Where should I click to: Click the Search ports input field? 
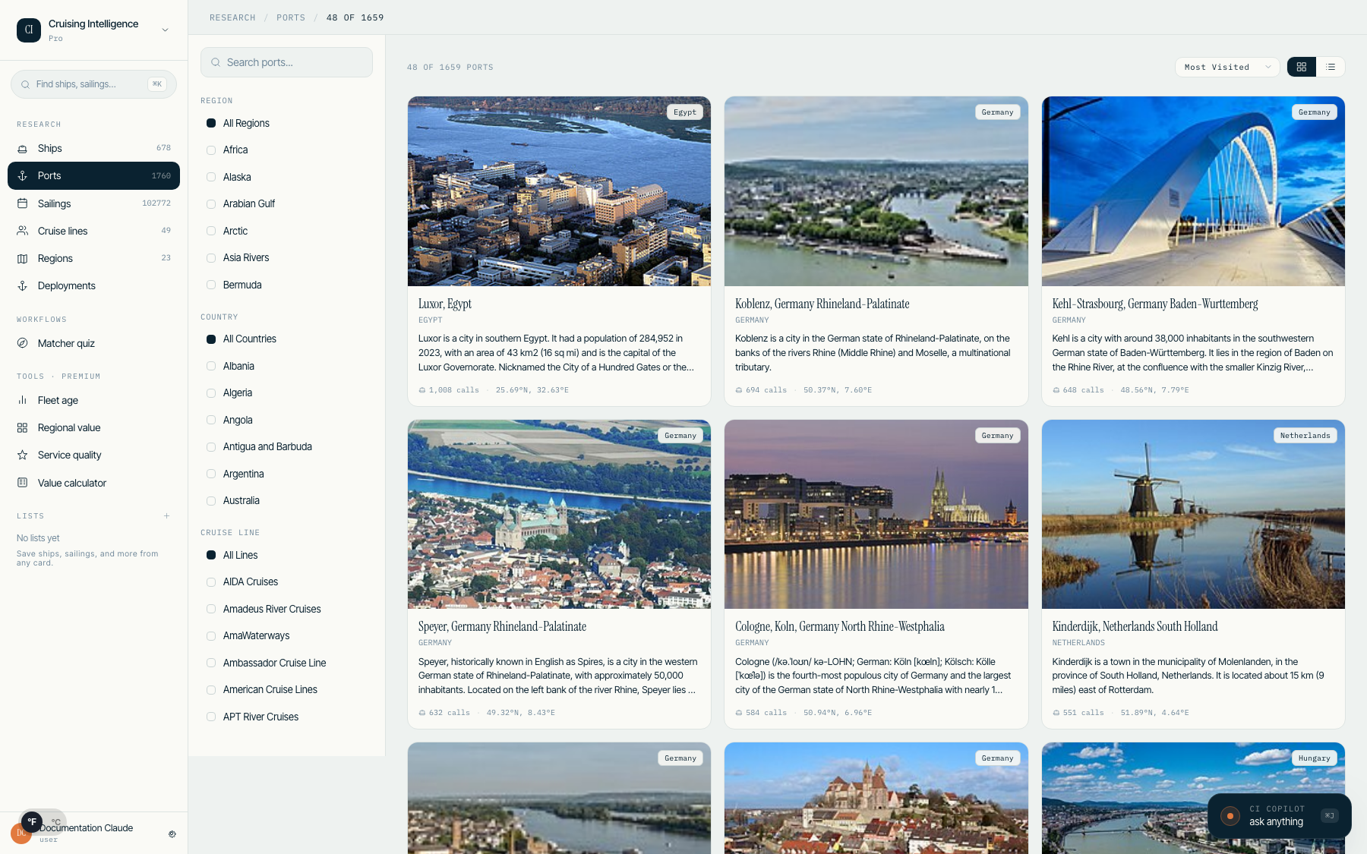286,62
